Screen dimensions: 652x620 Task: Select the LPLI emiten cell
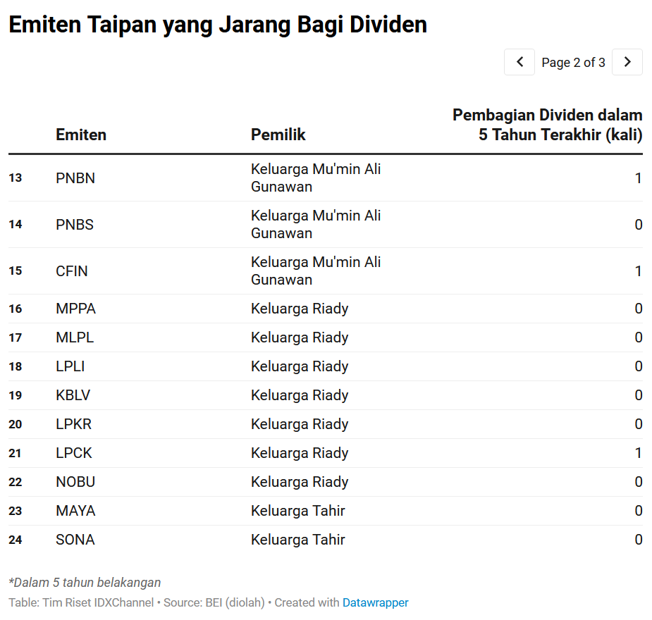pyautogui.click(x=70, y=366)
